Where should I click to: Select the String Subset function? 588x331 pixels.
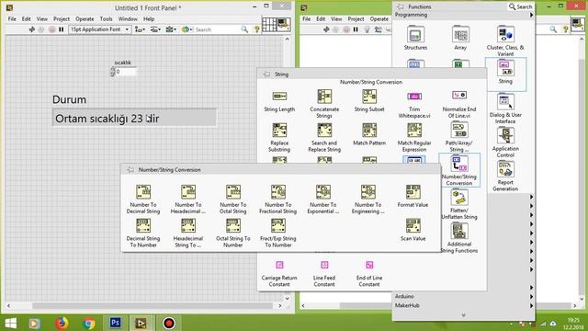coord(369,101)
